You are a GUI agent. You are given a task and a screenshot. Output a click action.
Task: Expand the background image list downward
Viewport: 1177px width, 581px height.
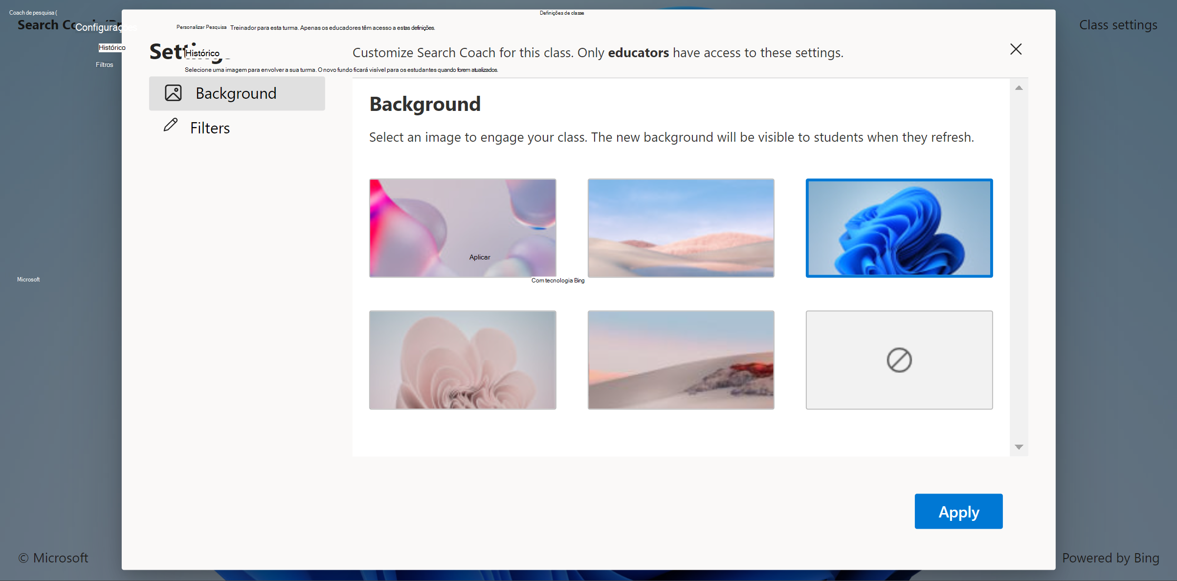1019,448
